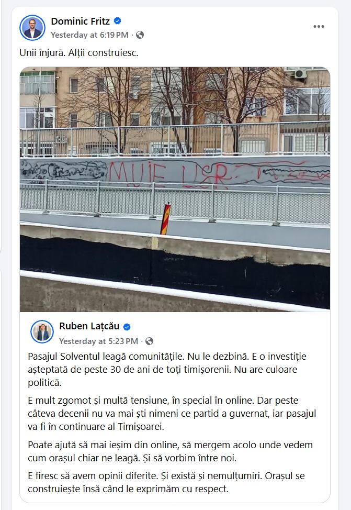Click the paragraph starting 'E mult zgomot'
This screenshot has width=351, height=510.
click(172, 414)
